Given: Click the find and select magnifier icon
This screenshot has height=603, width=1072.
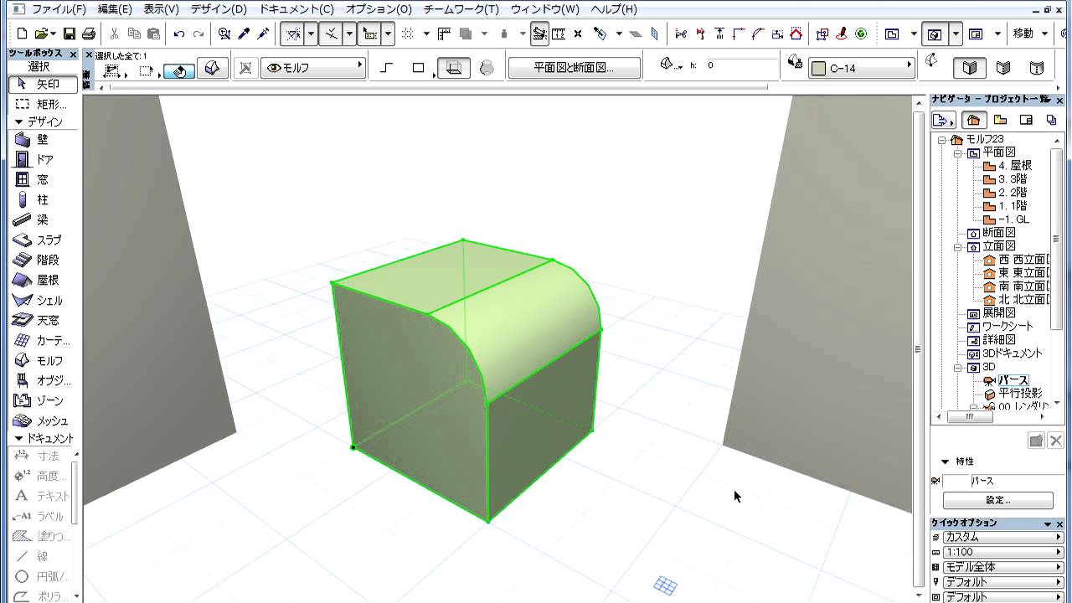Looking at the screenshot, I should tap(224, 34).
